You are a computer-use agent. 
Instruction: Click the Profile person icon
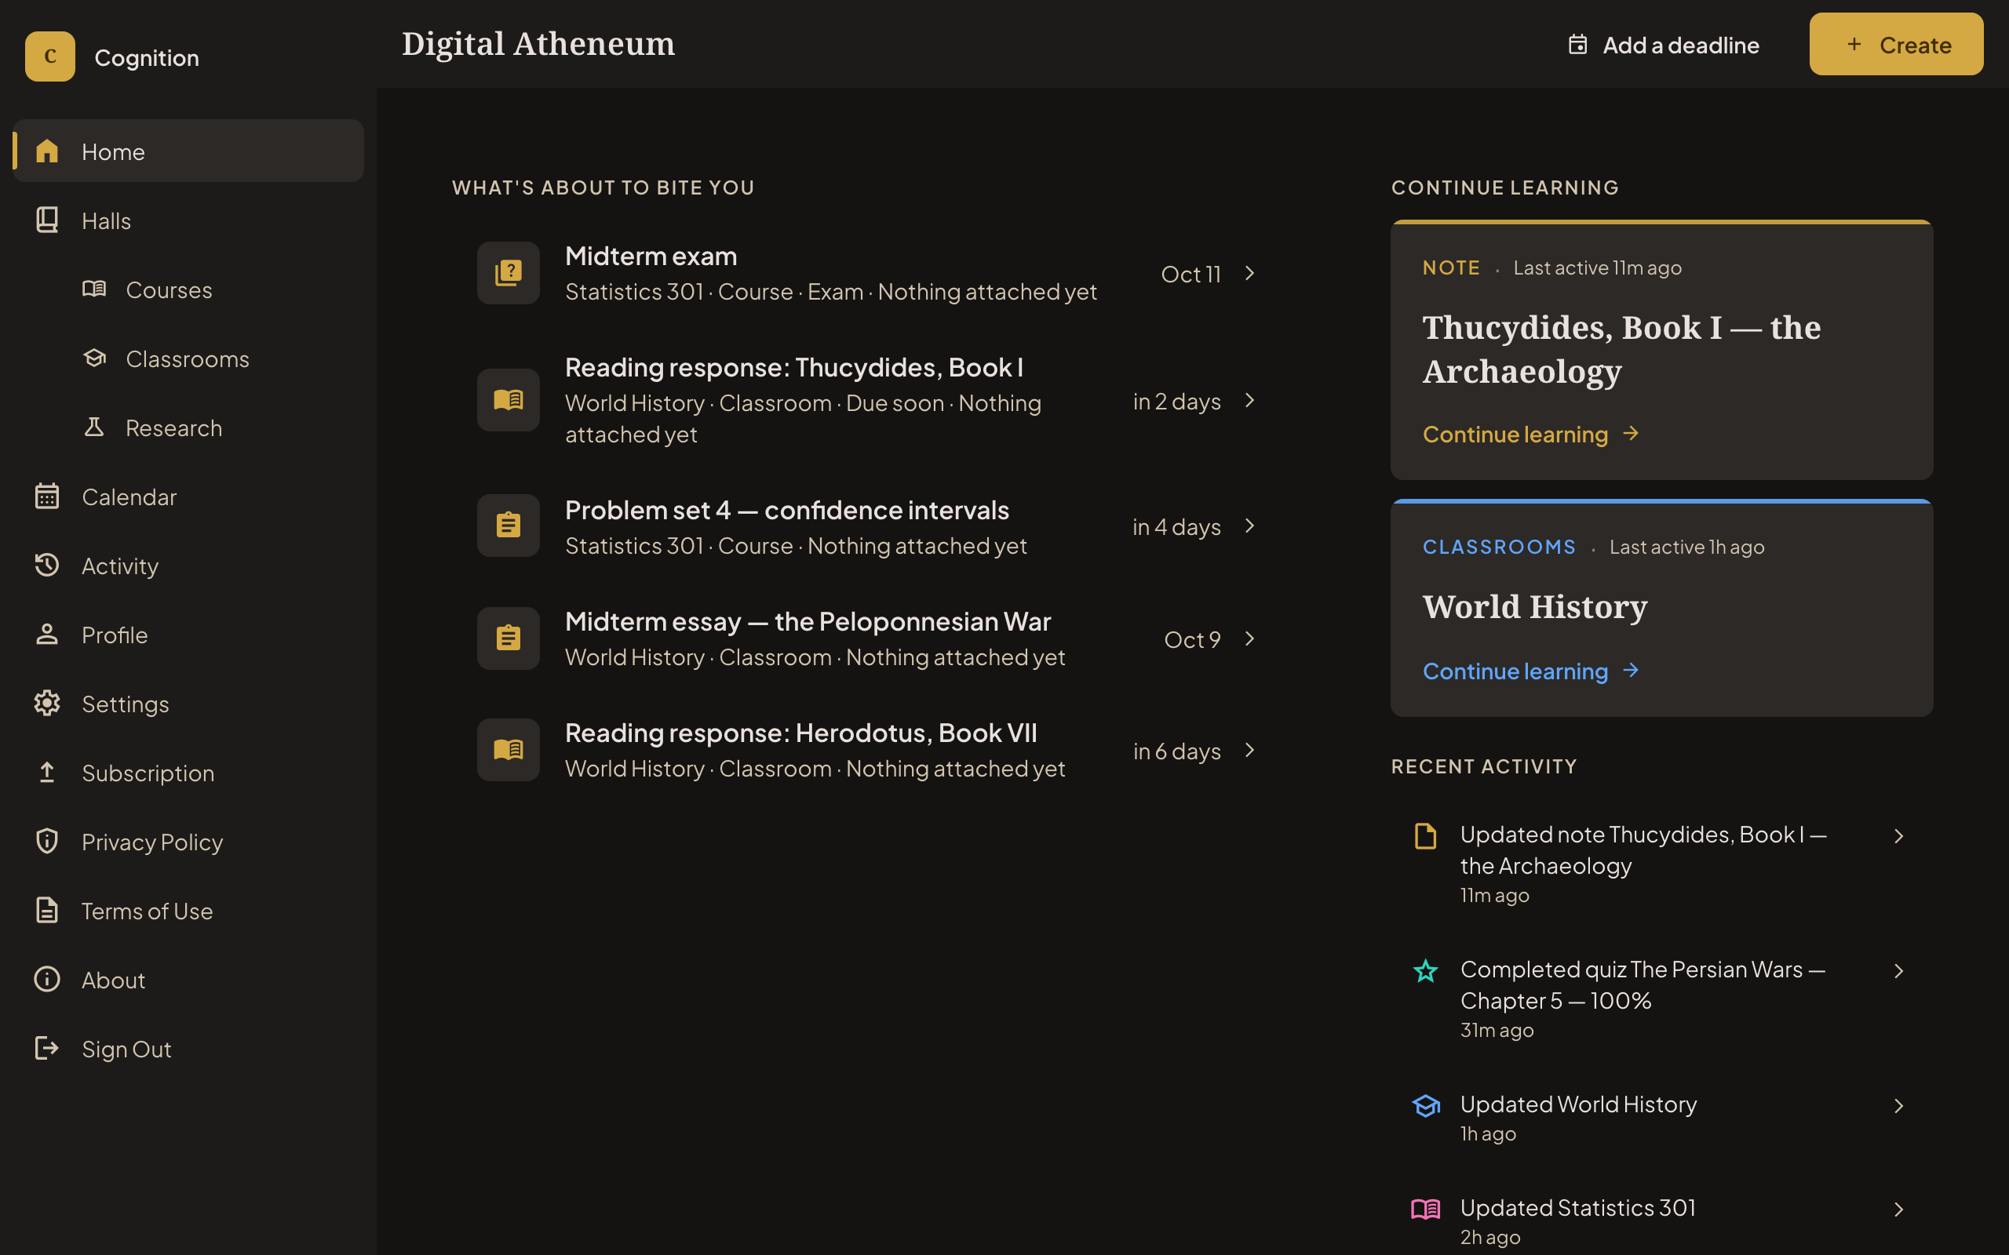(x=46, y=634)
